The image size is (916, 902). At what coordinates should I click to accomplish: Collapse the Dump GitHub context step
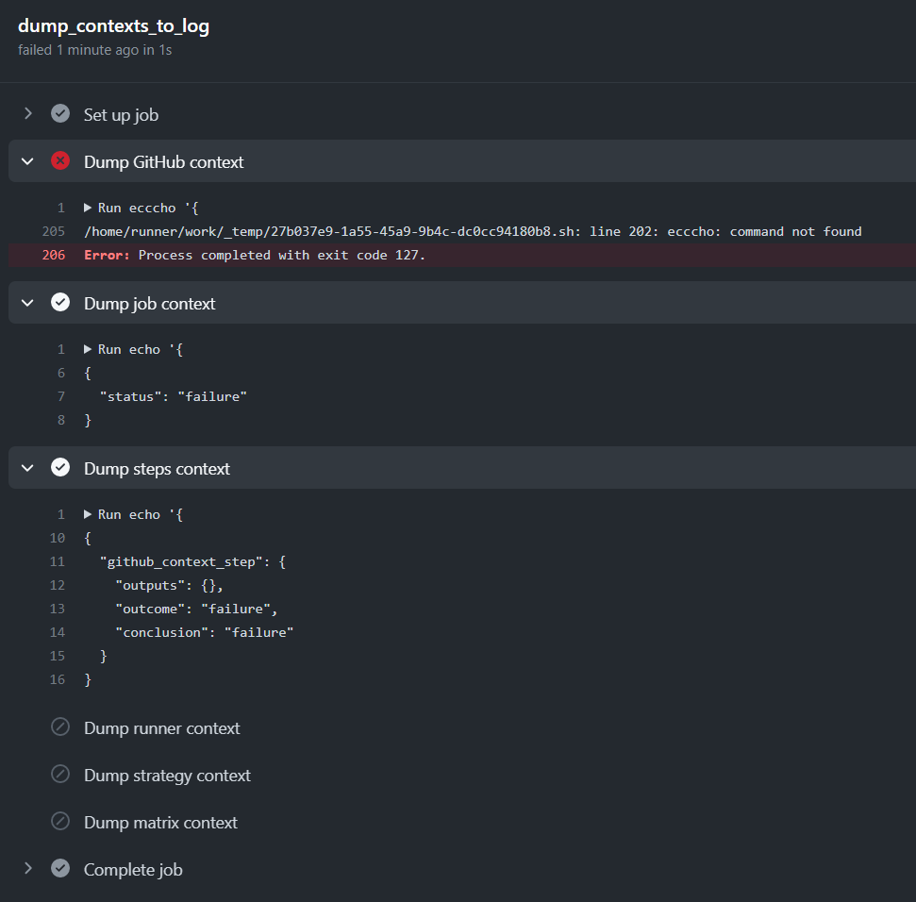pos(27,161)
